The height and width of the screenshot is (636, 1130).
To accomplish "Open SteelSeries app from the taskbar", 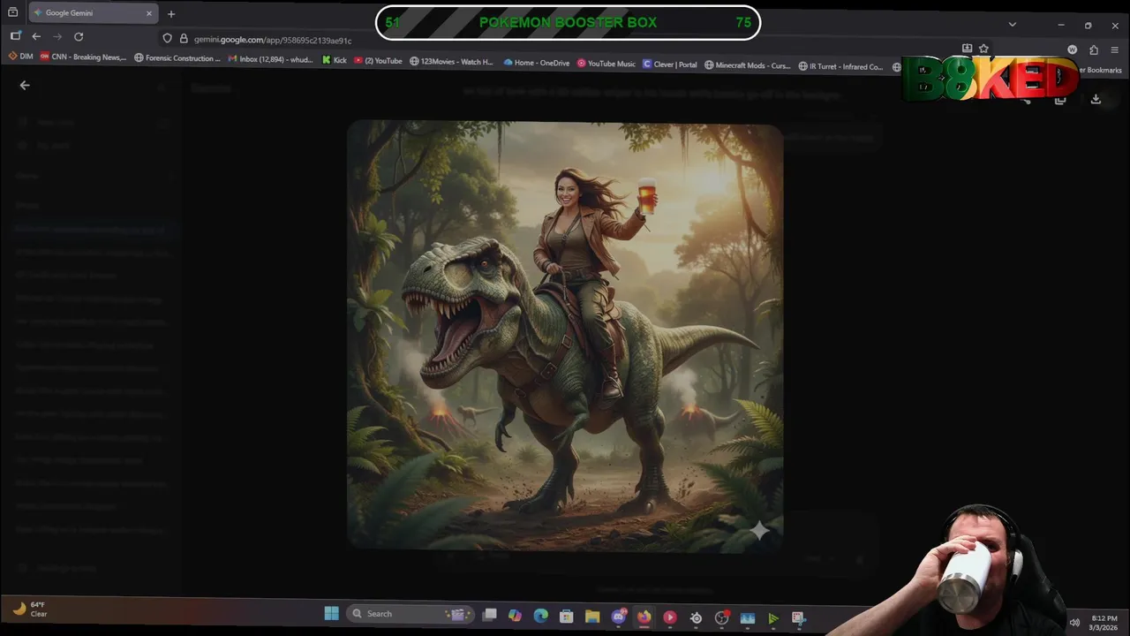I will (696, 618).
